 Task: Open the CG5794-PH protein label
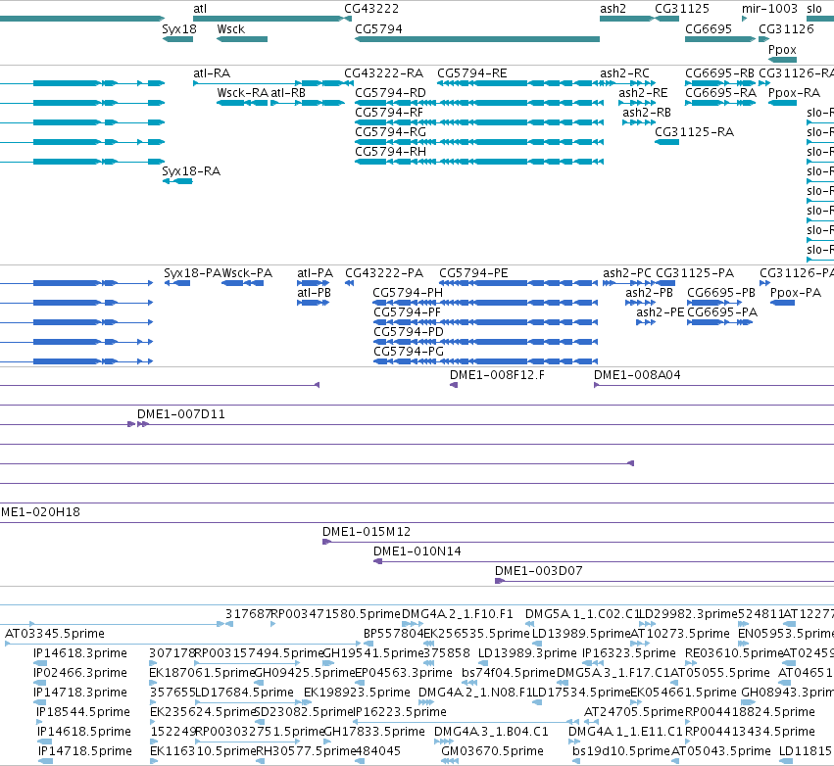pyautogui.click(x=408, y=293)
